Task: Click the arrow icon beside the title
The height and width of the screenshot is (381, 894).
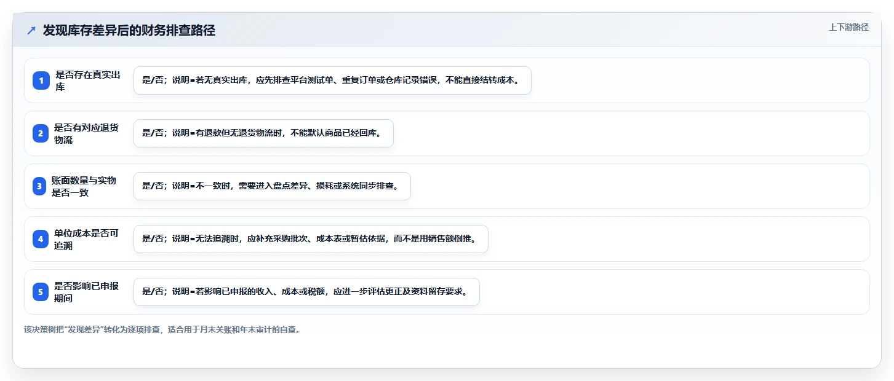Action: [x=31, y=31]
